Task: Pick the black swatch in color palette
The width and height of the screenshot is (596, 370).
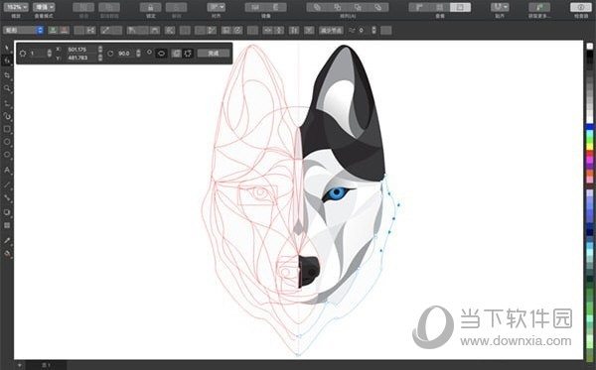Action: [589, 54]
